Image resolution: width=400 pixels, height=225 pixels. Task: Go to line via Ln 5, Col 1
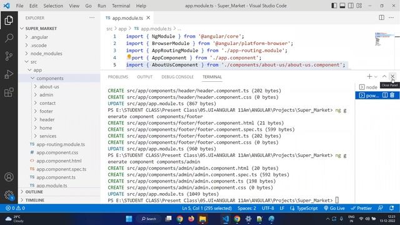(x=207, y=208)
